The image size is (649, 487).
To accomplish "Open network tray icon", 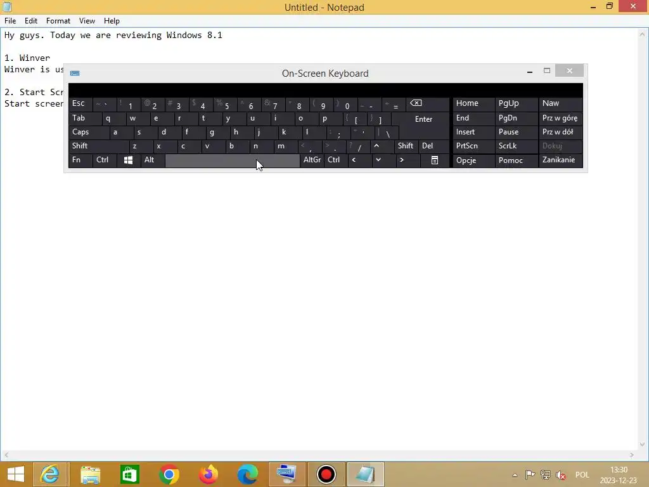I will tap(546, 475).
